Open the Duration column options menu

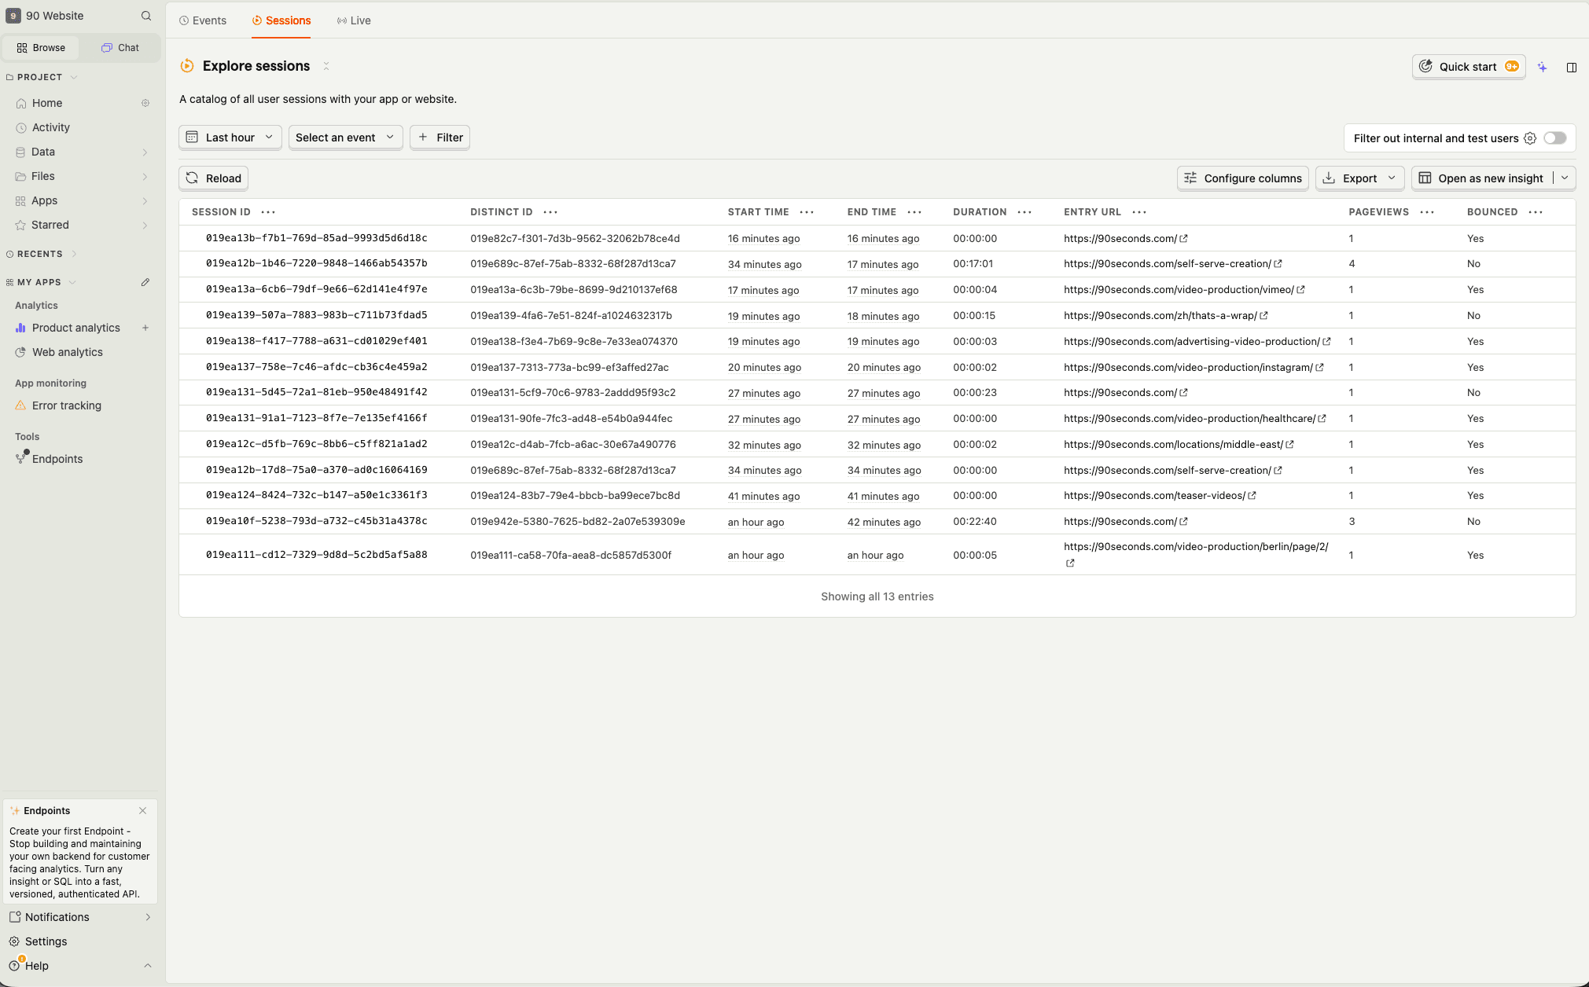pyautogui.click(x=1024, y=212)
